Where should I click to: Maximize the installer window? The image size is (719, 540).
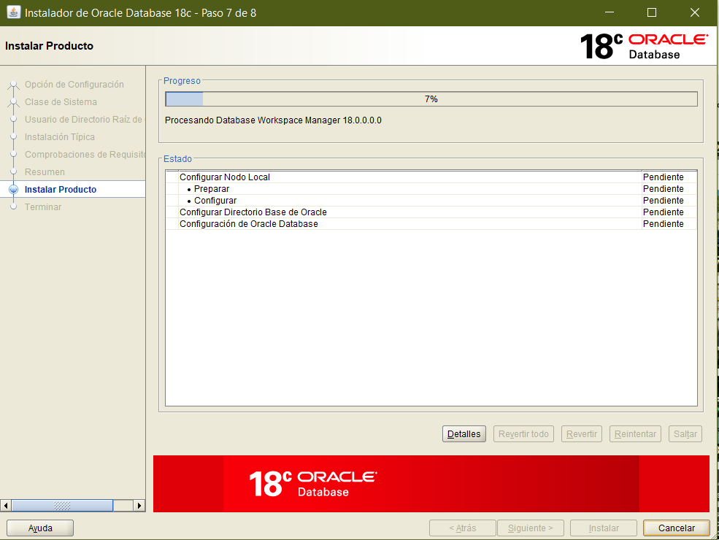[652, 12]
